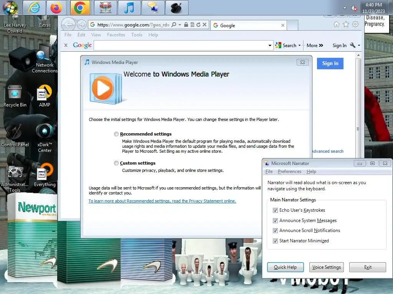Click the security lock icon in address bar
The height and width of the screenshot is (294, 393).
pos(186,24)
